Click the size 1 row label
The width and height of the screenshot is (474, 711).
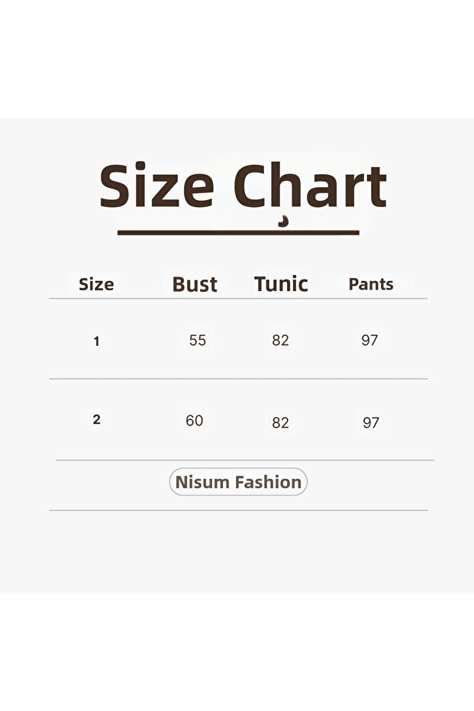click(96, 341)
